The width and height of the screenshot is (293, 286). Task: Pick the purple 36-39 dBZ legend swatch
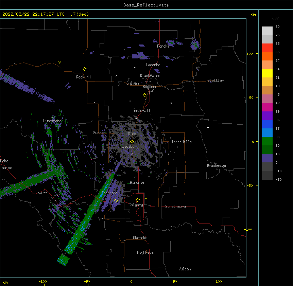[267, 115]
